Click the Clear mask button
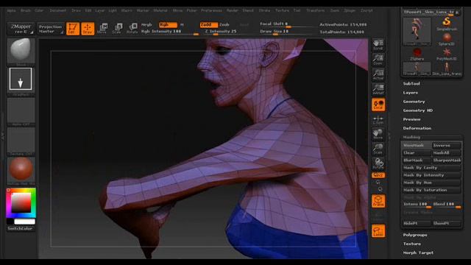The height and width of the screenshot is (265, 471). tap(417, 152)
